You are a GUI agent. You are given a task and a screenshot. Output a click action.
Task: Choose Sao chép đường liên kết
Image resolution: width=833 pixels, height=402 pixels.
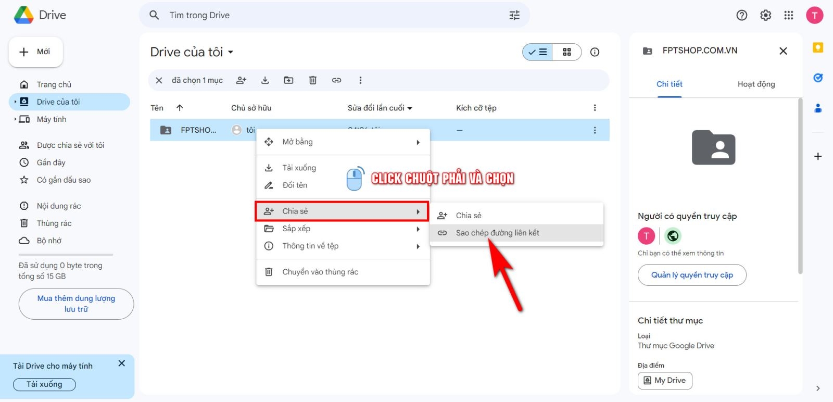tap(516, 233)
